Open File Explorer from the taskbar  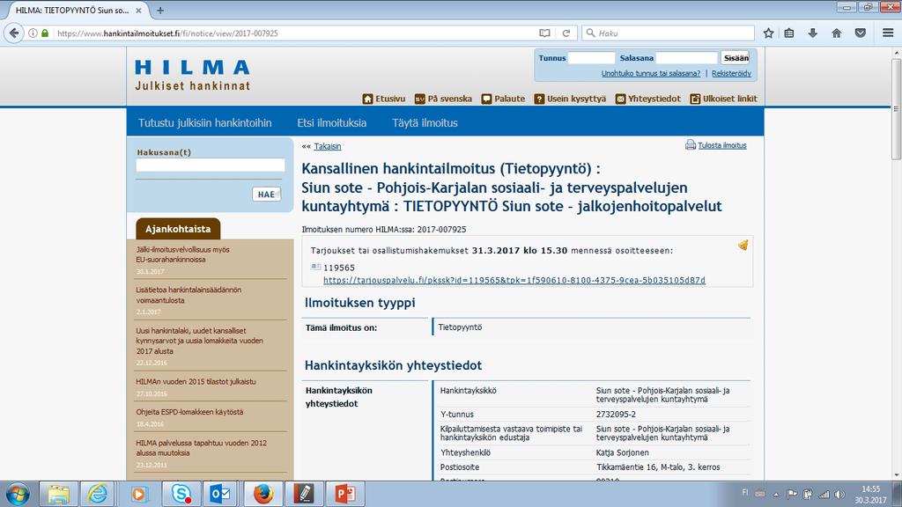tap(58, 495)
